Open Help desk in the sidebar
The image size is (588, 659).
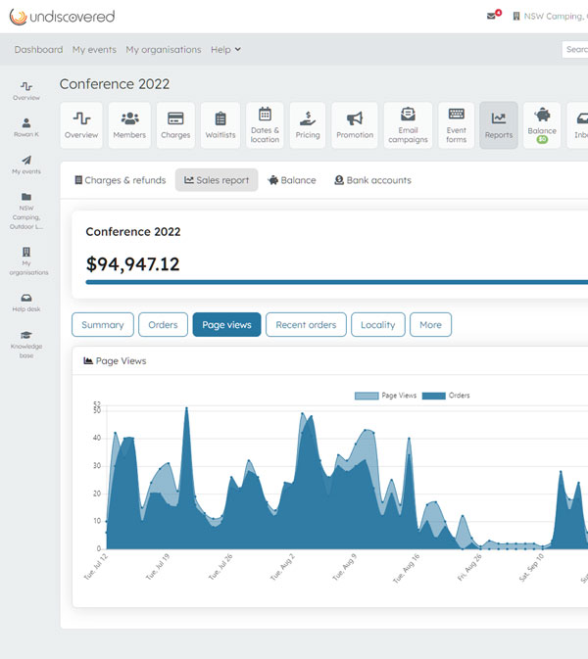point(26,303)
